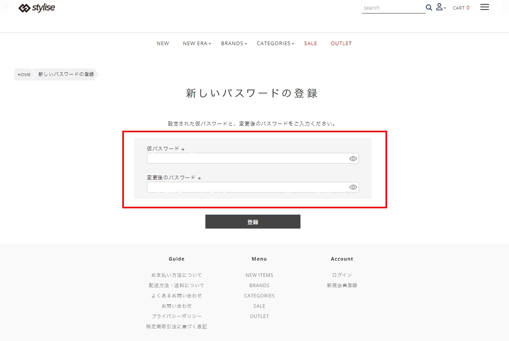Show the temporary password (仮パスワード) text
This screenshot has height=341, width=509.
click(353, 158)
